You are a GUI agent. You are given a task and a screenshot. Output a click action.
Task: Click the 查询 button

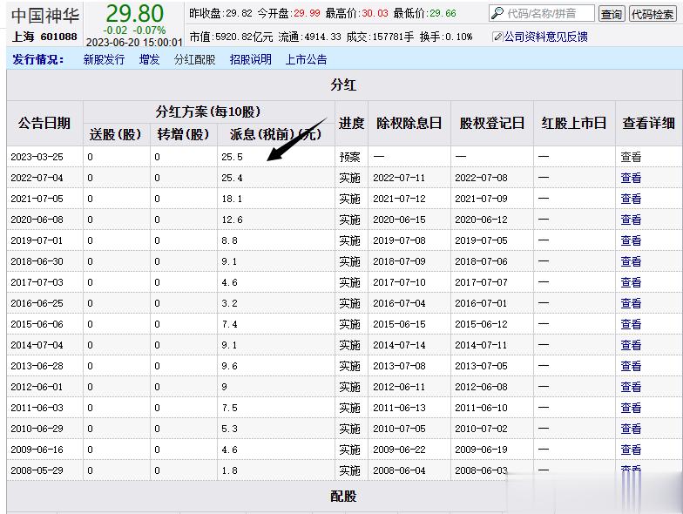click(x=612, y=14)
